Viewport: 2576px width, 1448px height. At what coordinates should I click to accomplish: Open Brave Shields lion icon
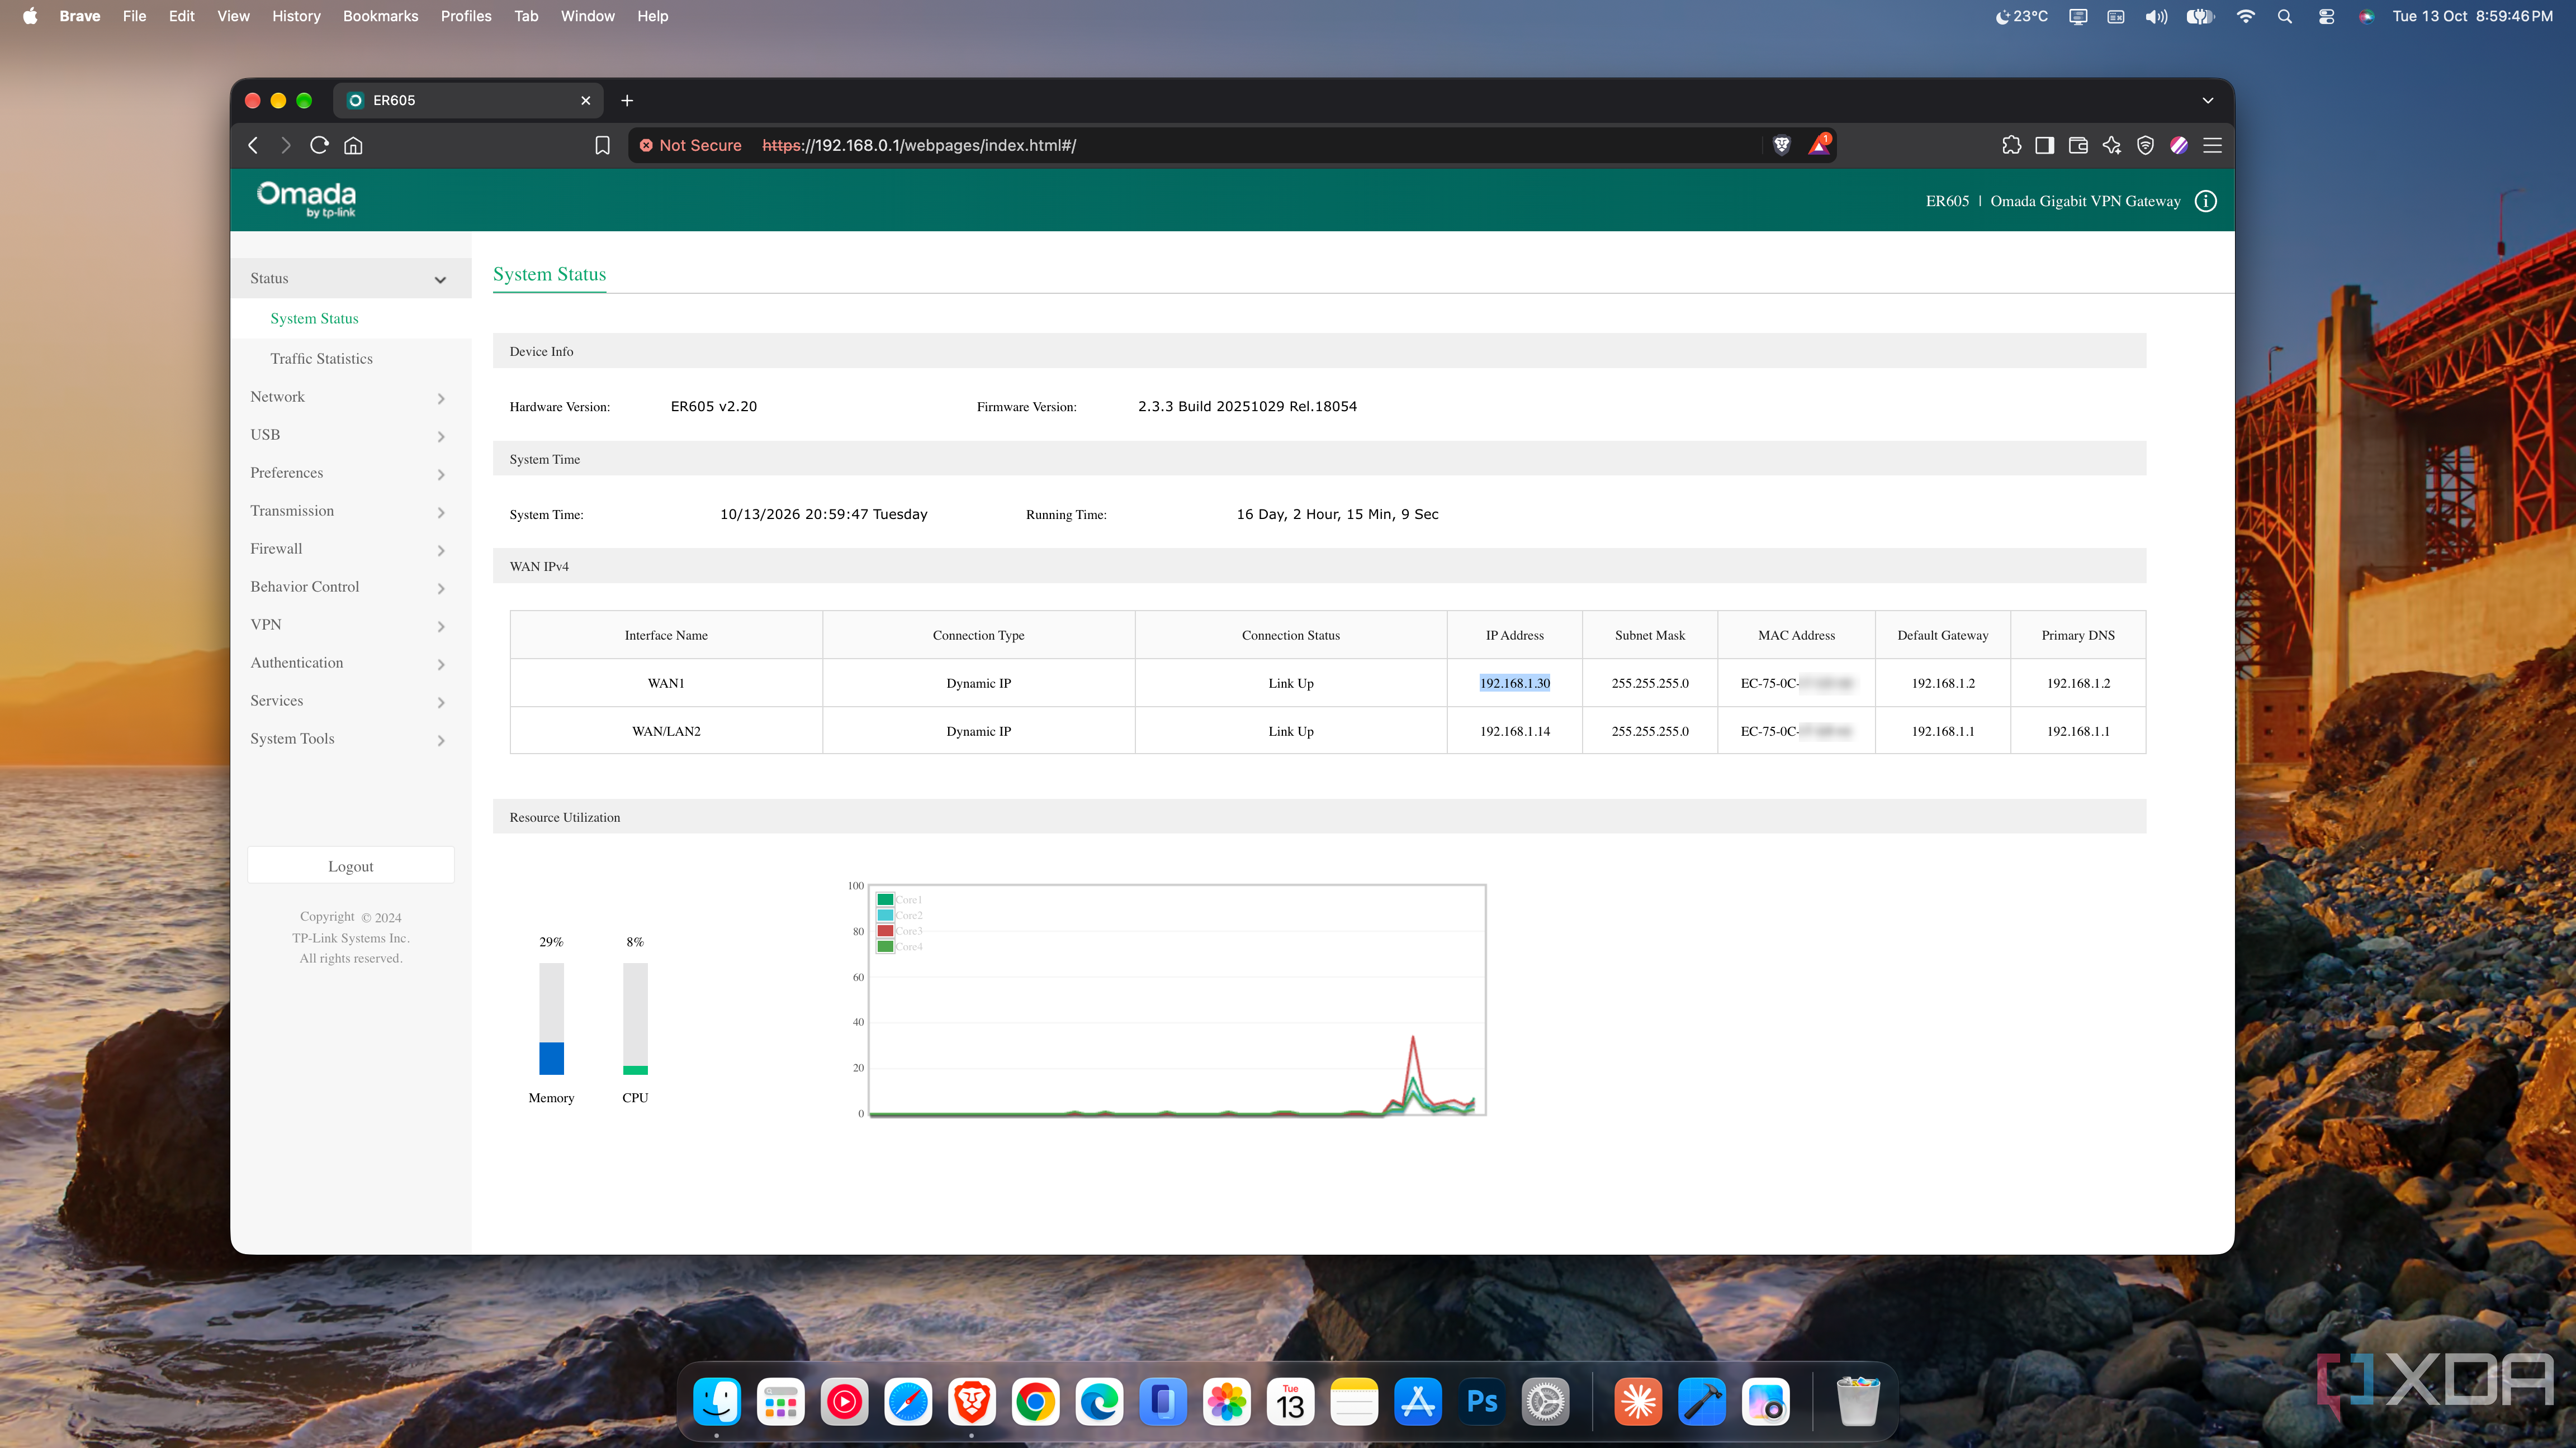pos(1781,145)
